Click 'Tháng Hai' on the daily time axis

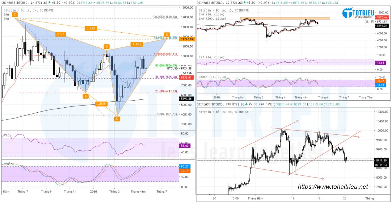point(238,97)
